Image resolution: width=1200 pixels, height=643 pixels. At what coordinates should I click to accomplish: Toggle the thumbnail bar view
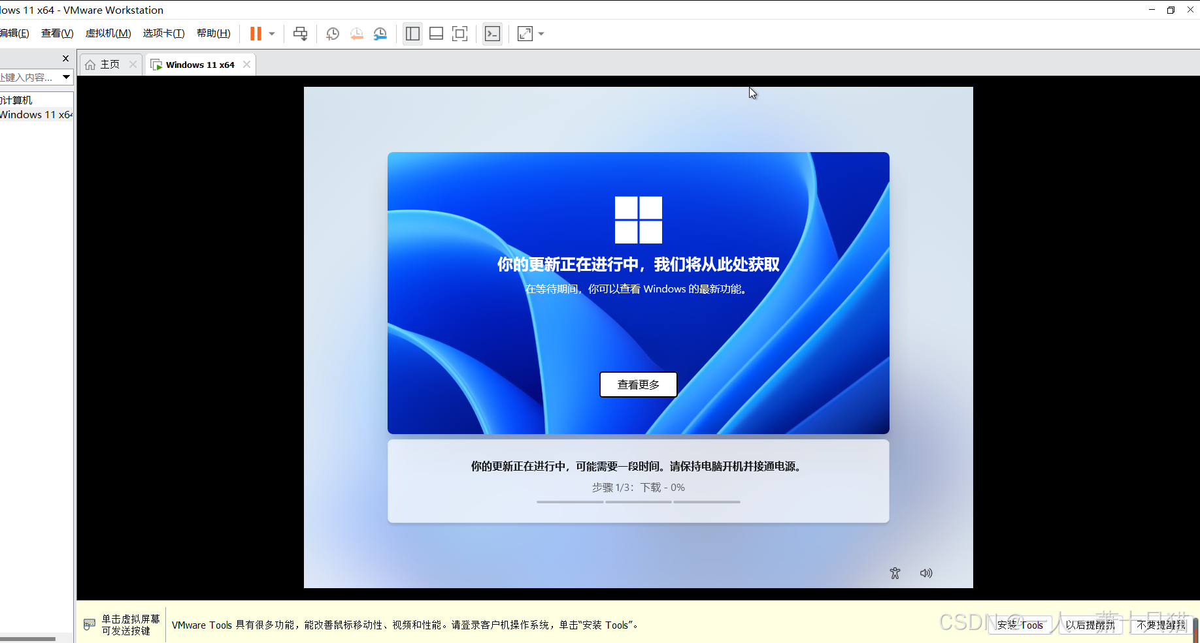436,34
